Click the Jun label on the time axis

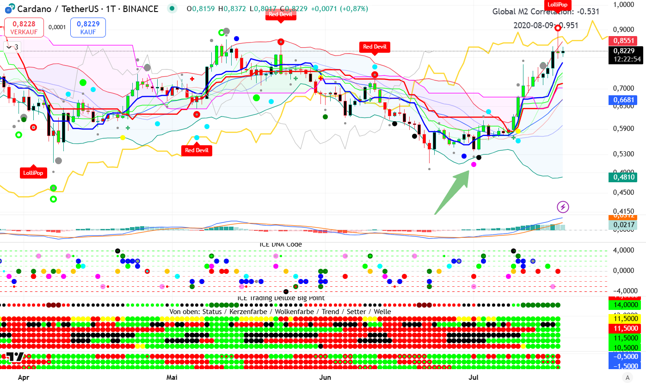(325, 377)
